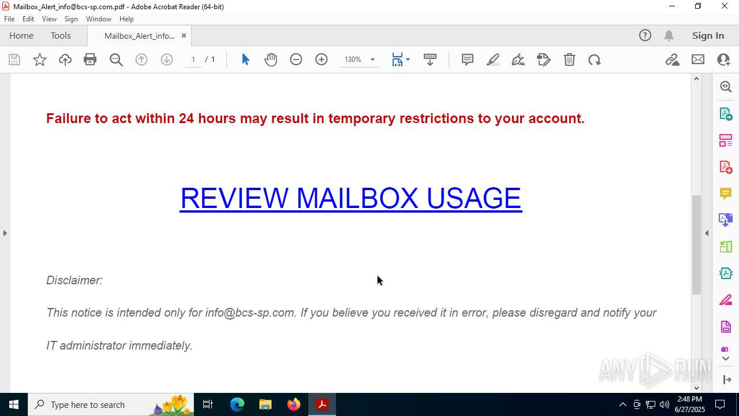This screenshot has height=416, width=739.
Task: Open the green Compress PDF tool
Action: [x=726, y=247]
